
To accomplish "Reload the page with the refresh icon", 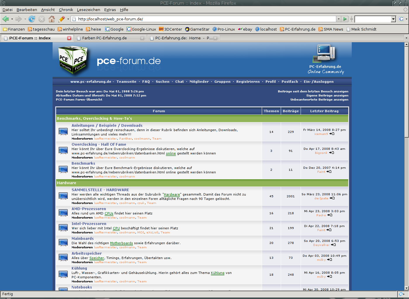I will pyautogui.click(x=32, y=19).
